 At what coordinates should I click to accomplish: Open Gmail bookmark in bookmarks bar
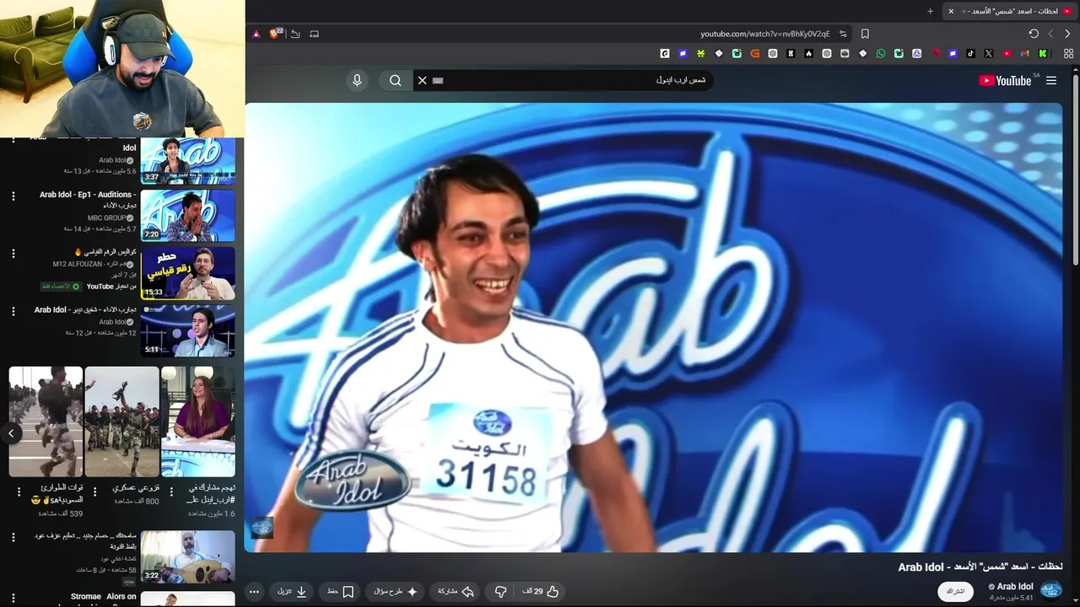coord(1024,53)
